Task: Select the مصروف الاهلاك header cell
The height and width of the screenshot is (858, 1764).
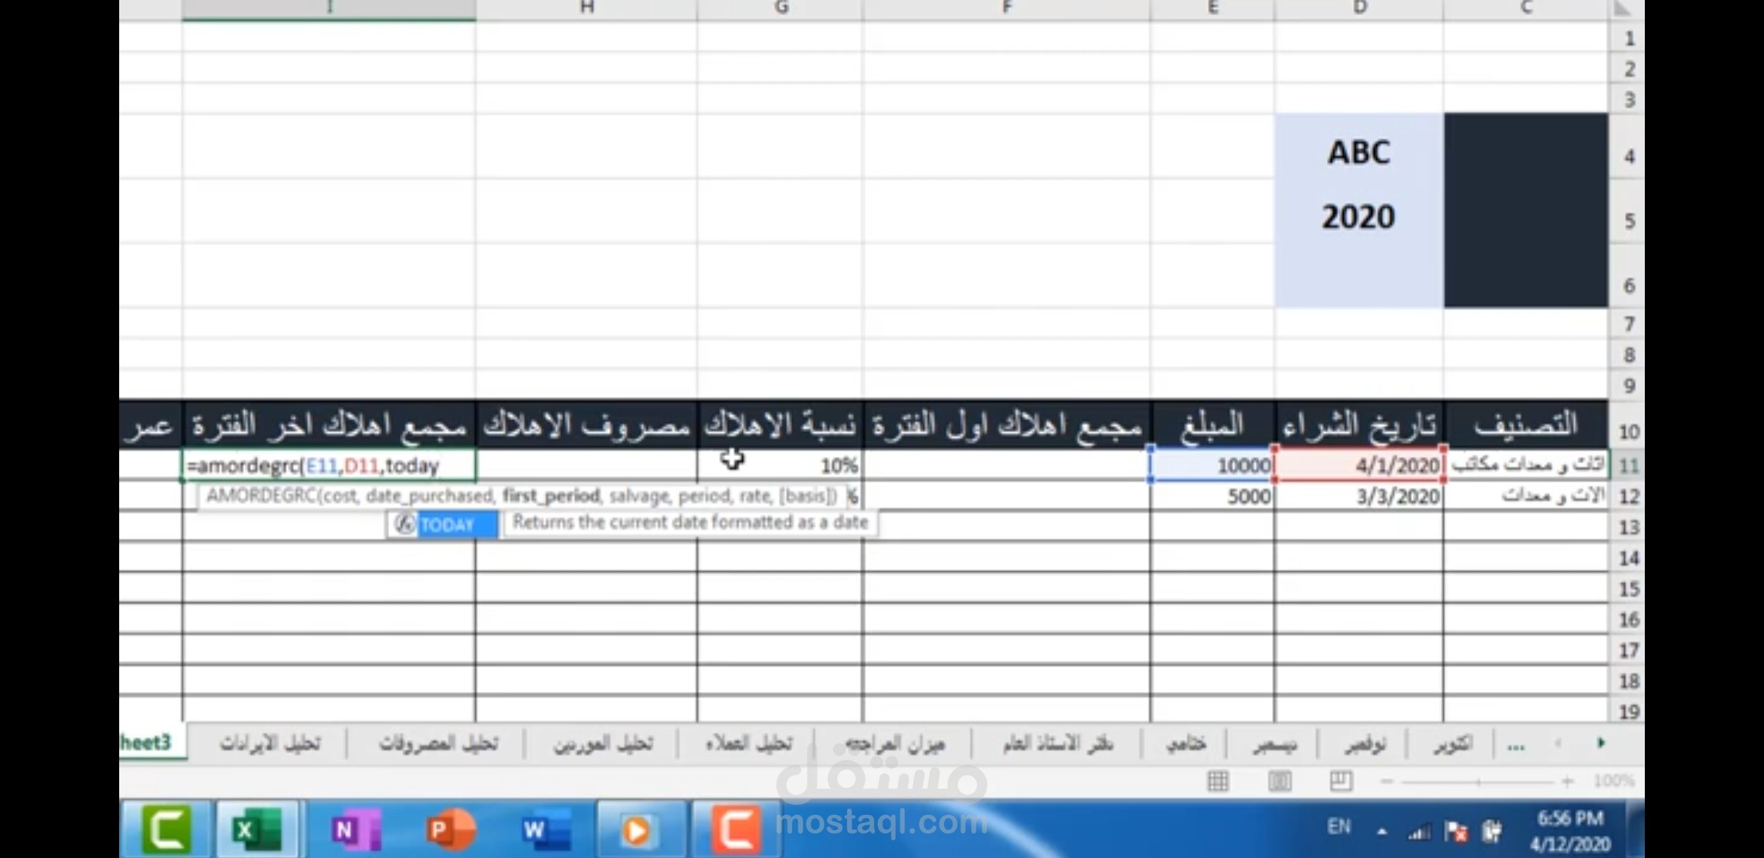Action: [586, 425]
